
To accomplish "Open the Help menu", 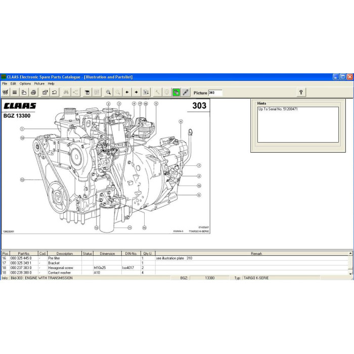I will (x=51, y=83).
